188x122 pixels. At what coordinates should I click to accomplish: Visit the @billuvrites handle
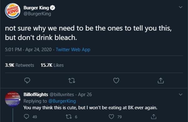[x=62, y=95]
